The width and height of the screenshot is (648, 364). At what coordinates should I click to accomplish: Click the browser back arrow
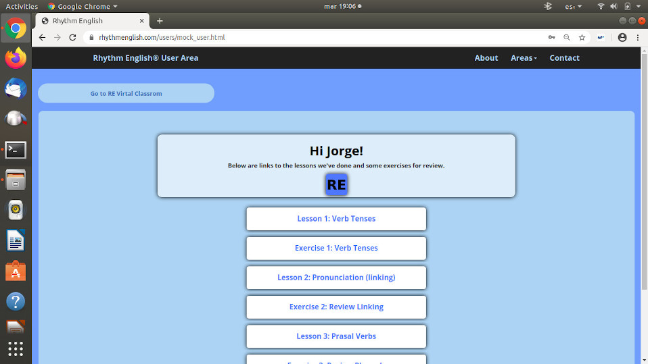click(42, 38)
